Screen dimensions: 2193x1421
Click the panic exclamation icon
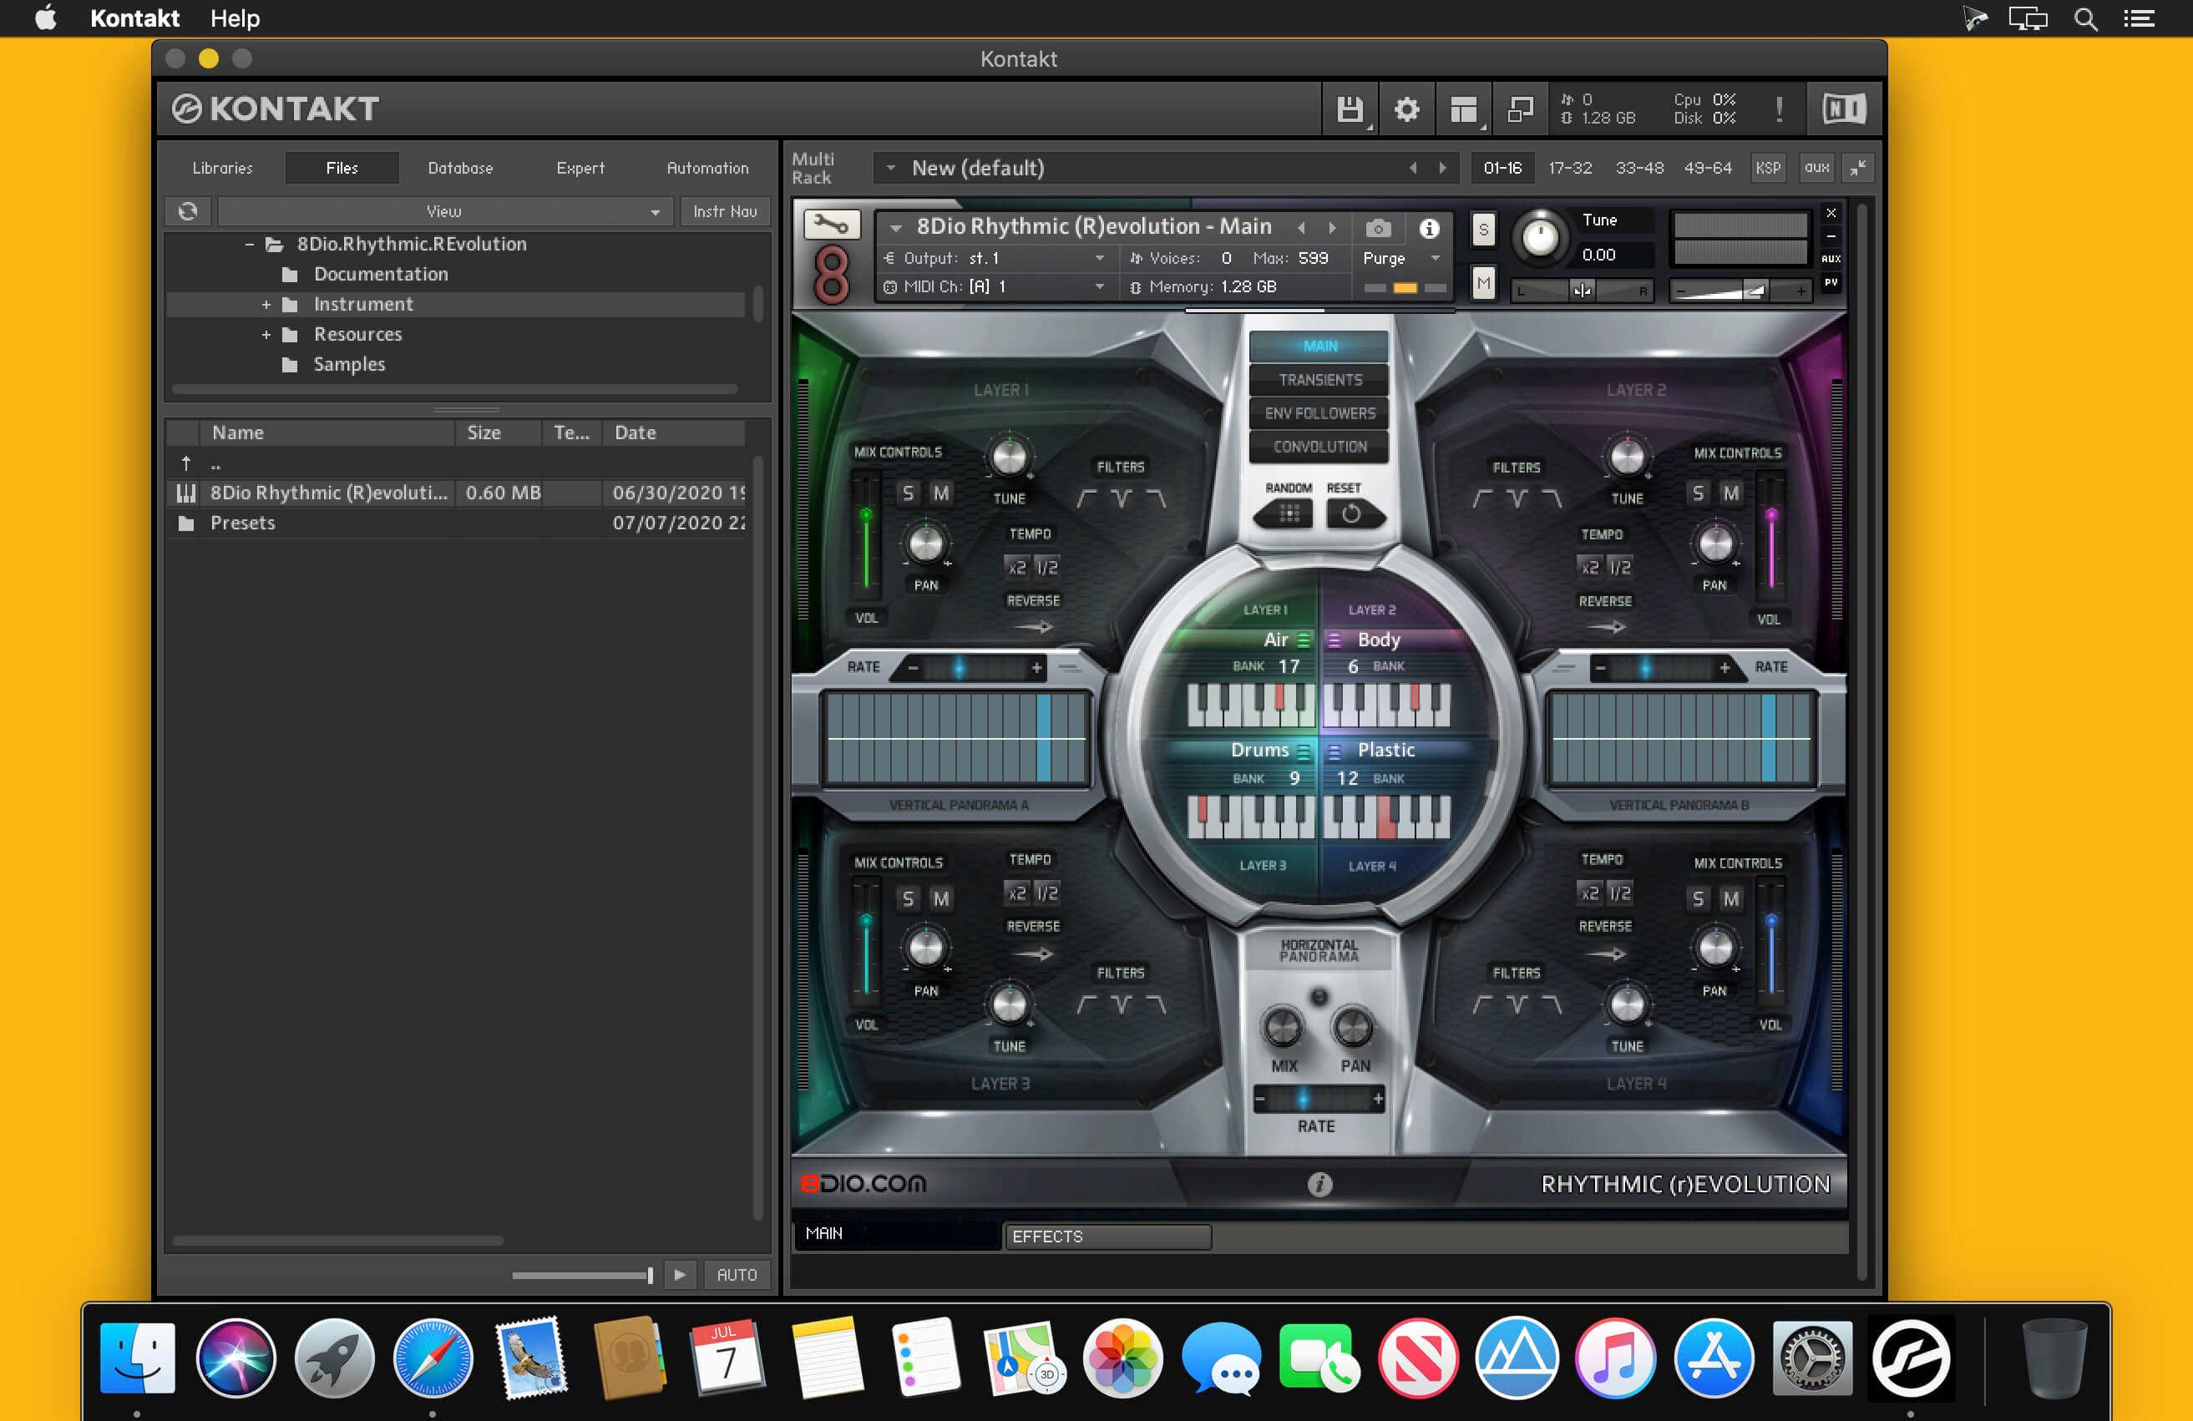click(x=1780, y=109)
